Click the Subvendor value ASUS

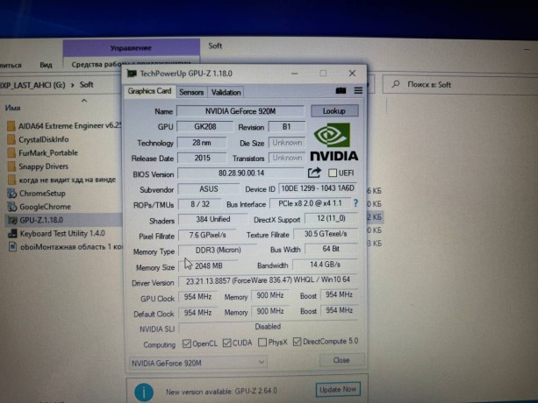click(x=209, y=189)
